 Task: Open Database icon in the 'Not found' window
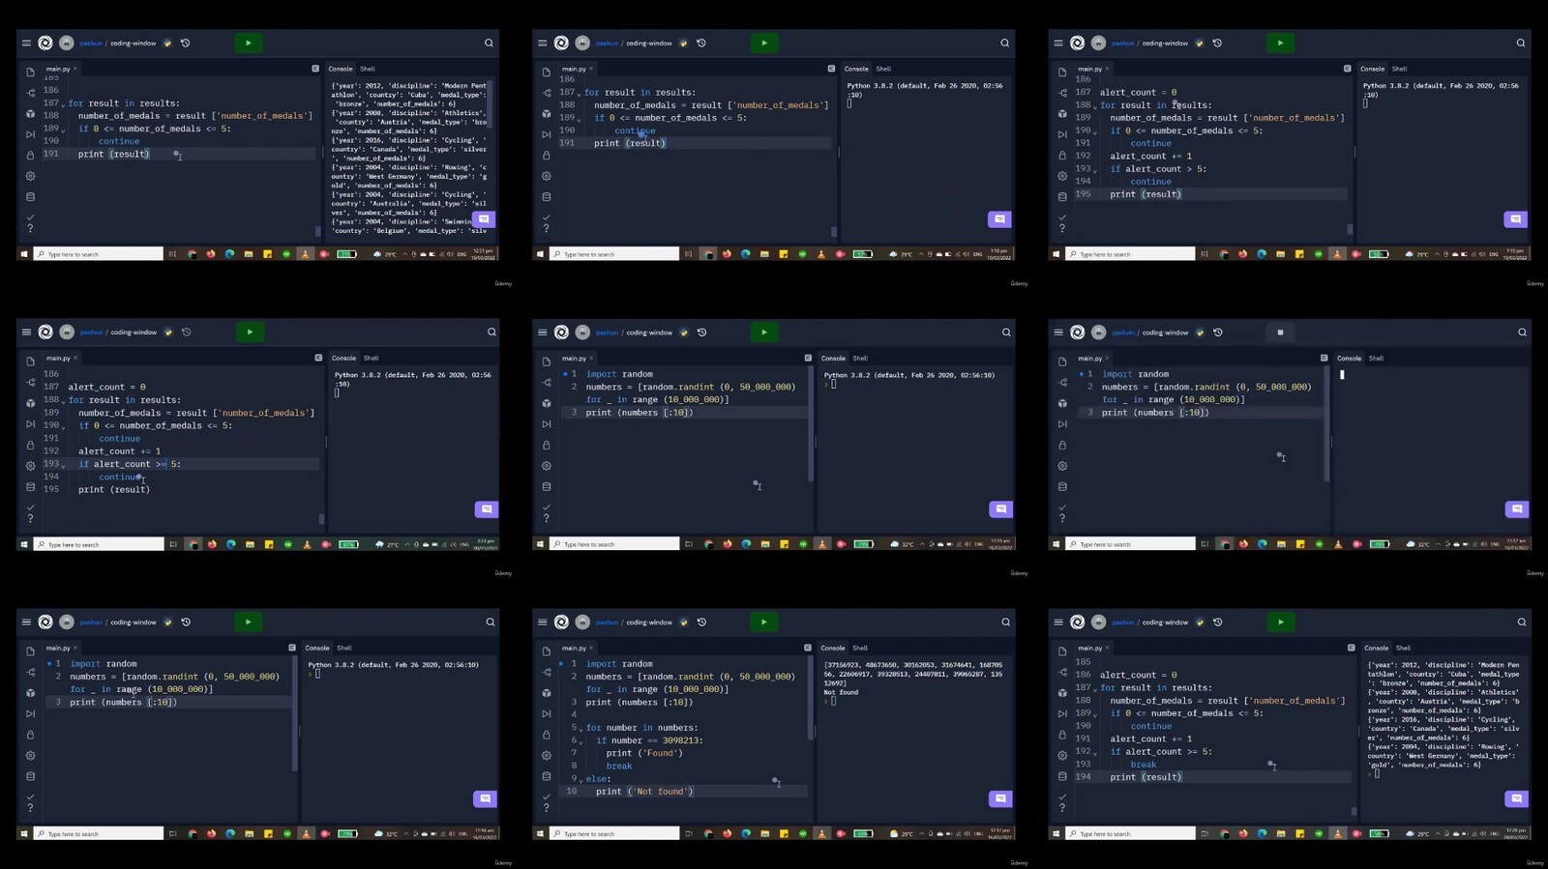(547, 776)
